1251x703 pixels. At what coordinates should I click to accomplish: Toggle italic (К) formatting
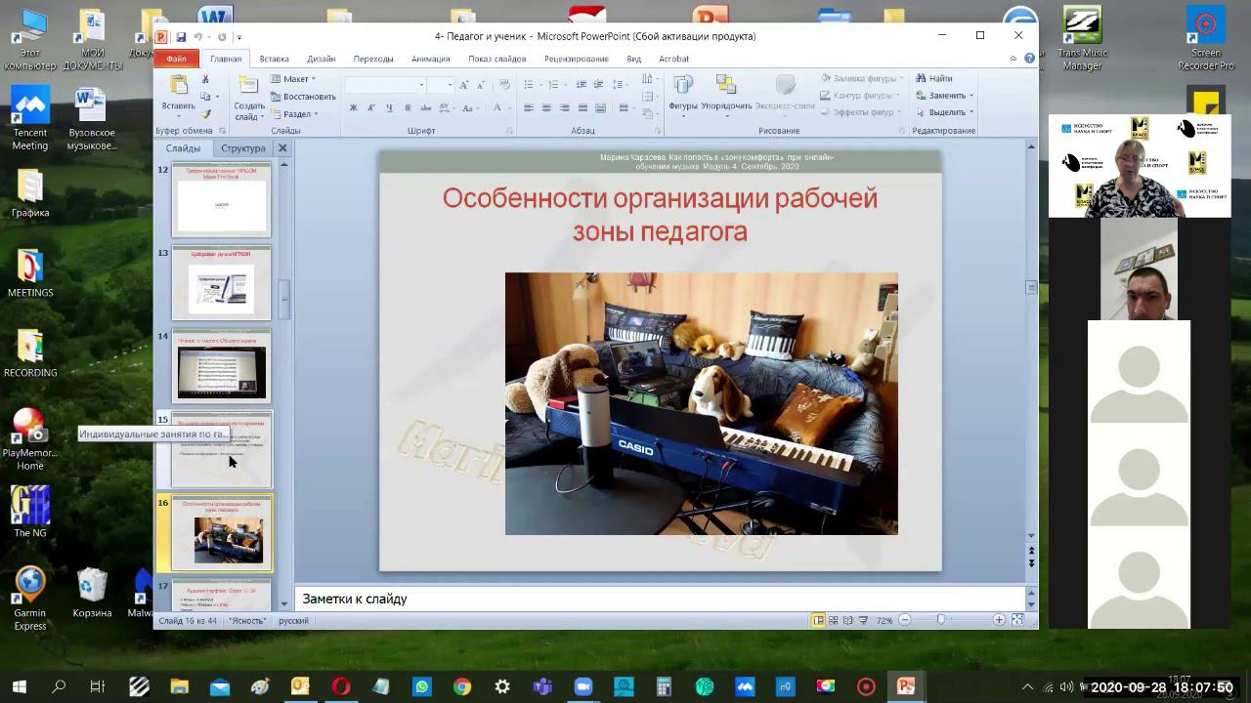coord(371,107)
